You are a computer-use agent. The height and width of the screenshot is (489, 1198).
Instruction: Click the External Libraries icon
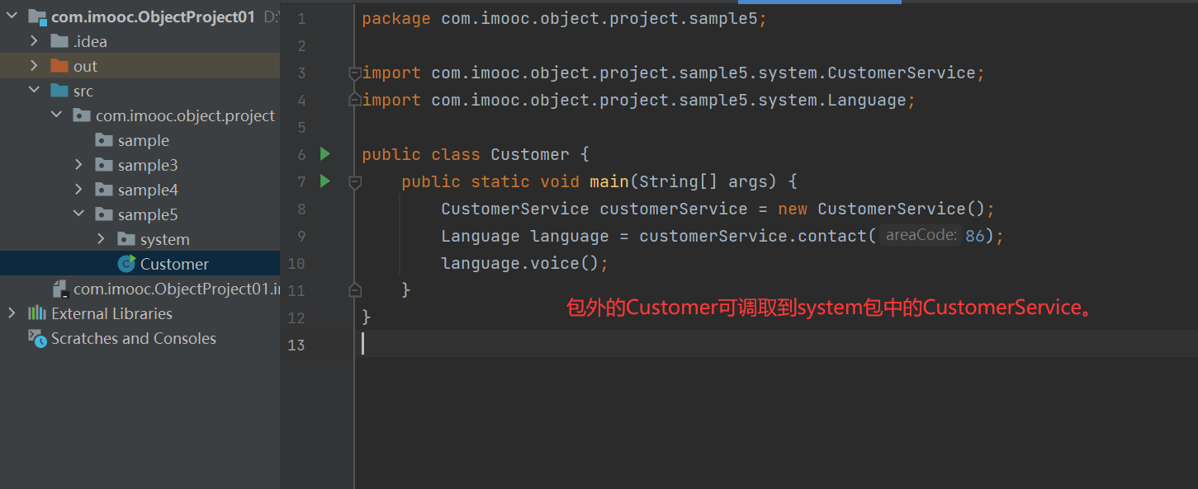click(x=37, y=313)
